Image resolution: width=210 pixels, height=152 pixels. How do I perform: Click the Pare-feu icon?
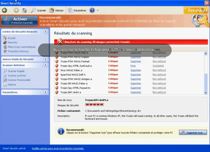click(x=5, y=42)
